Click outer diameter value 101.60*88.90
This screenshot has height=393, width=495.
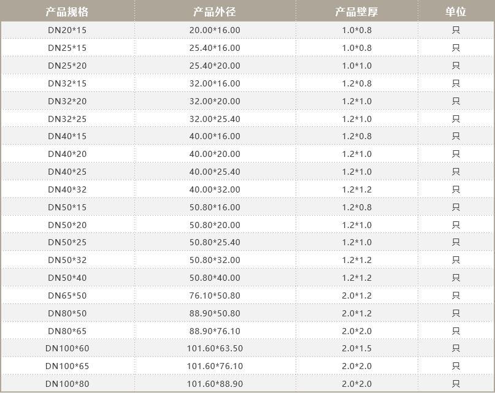(x=215, y=384)
